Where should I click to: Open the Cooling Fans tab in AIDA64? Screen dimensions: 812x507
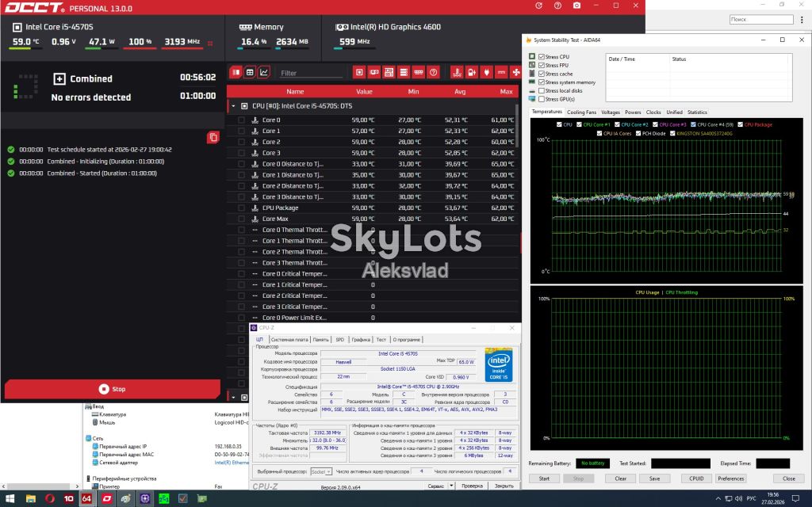581,112
